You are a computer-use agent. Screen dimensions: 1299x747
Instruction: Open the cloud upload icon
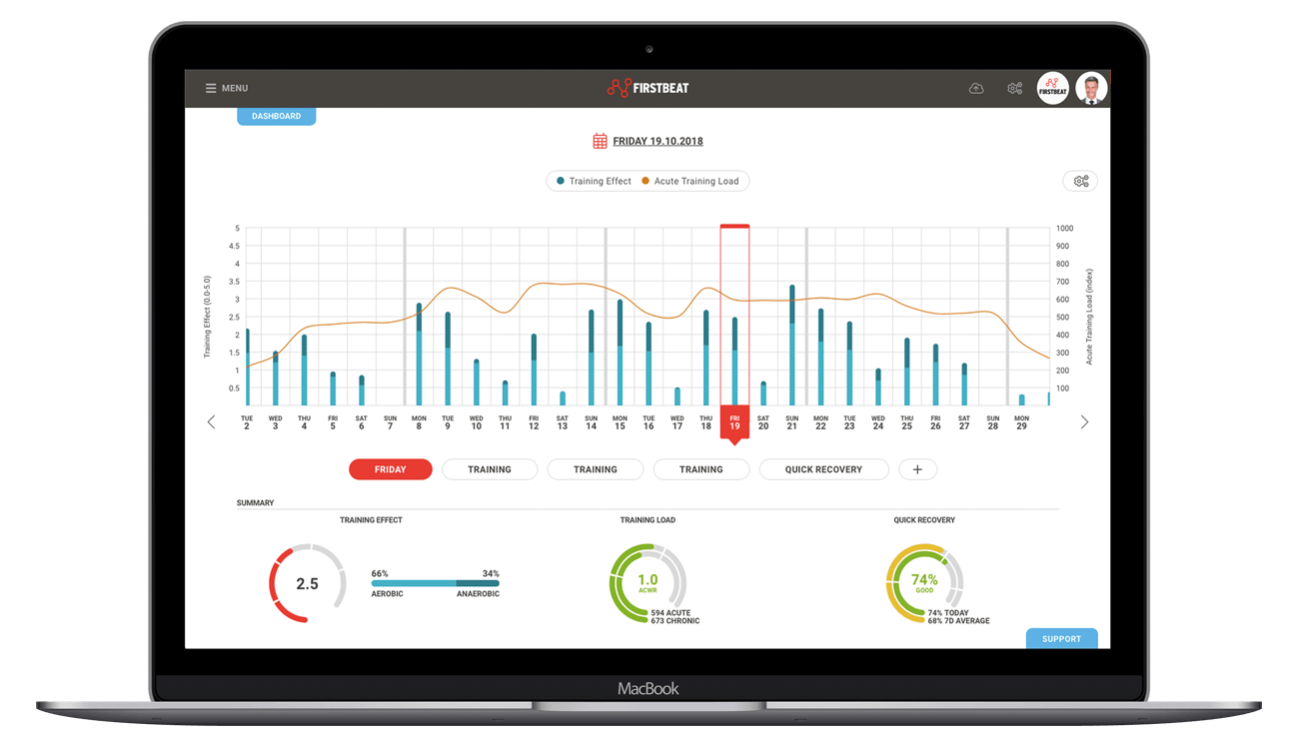pyautogui.click(x=976, y=88)
